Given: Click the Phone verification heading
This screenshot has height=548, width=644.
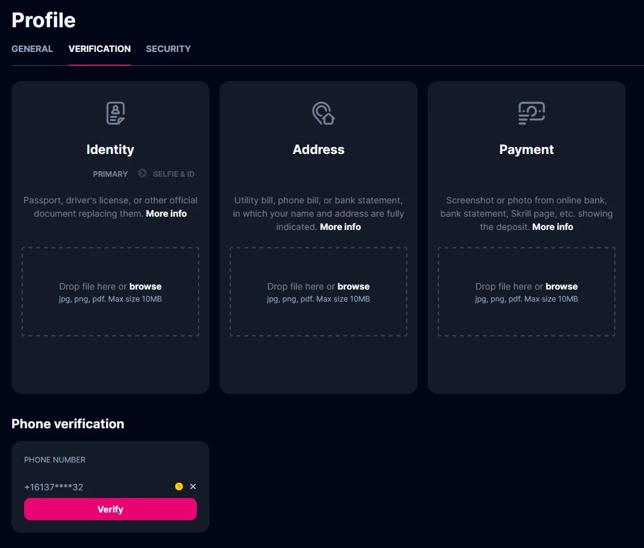Looking at the screenshot, I should (68, 424).
